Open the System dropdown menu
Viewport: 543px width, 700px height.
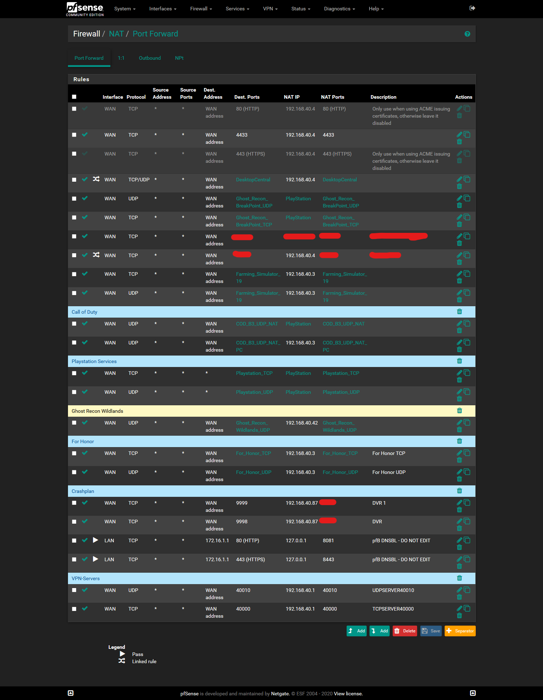coord(125,9)
